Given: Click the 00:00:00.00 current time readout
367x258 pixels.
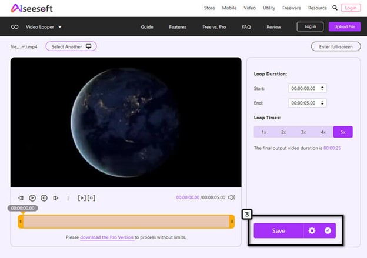Looking at the screenshot, I should (x=188, y=197).
